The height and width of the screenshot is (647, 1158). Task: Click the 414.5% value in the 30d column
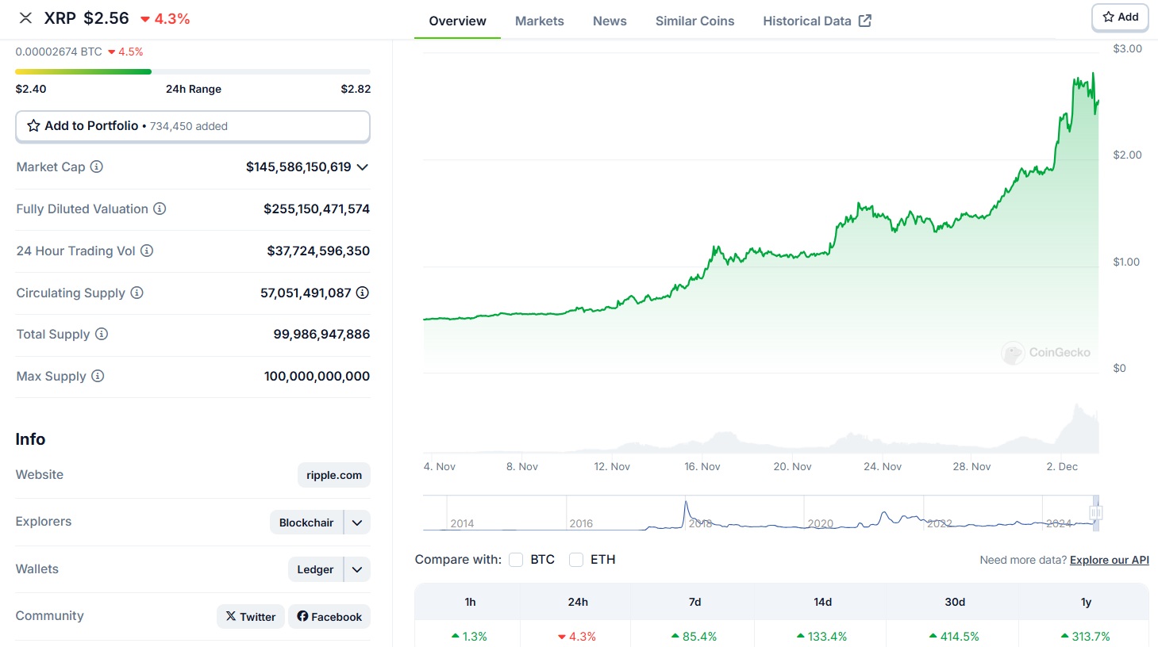tap(955, 636)
